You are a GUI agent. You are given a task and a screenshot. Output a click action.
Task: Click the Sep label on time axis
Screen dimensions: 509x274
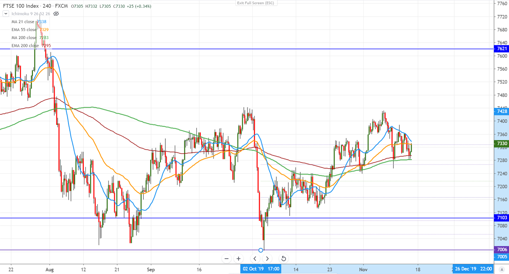point(151,269)
